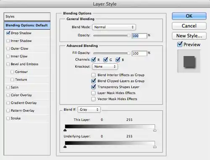
Task: Open Inner Shadow settings by its label
Action: pyautogui.click(x=21, y=41)
